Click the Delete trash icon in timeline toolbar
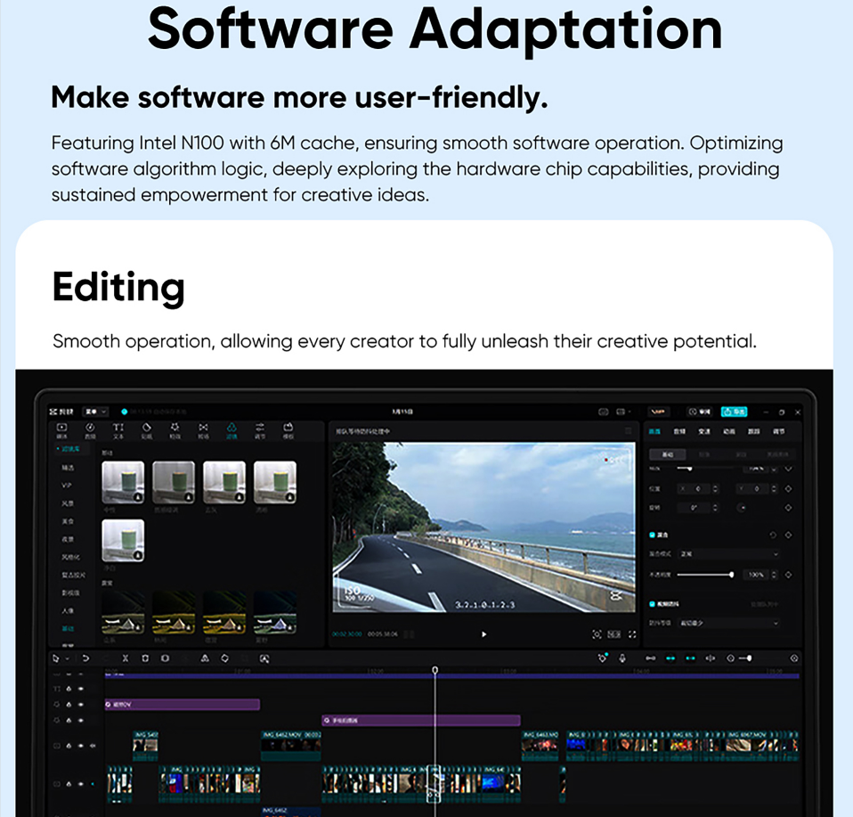Image resolution: width=853 pixels, height=817 pixels. (145, 658)
